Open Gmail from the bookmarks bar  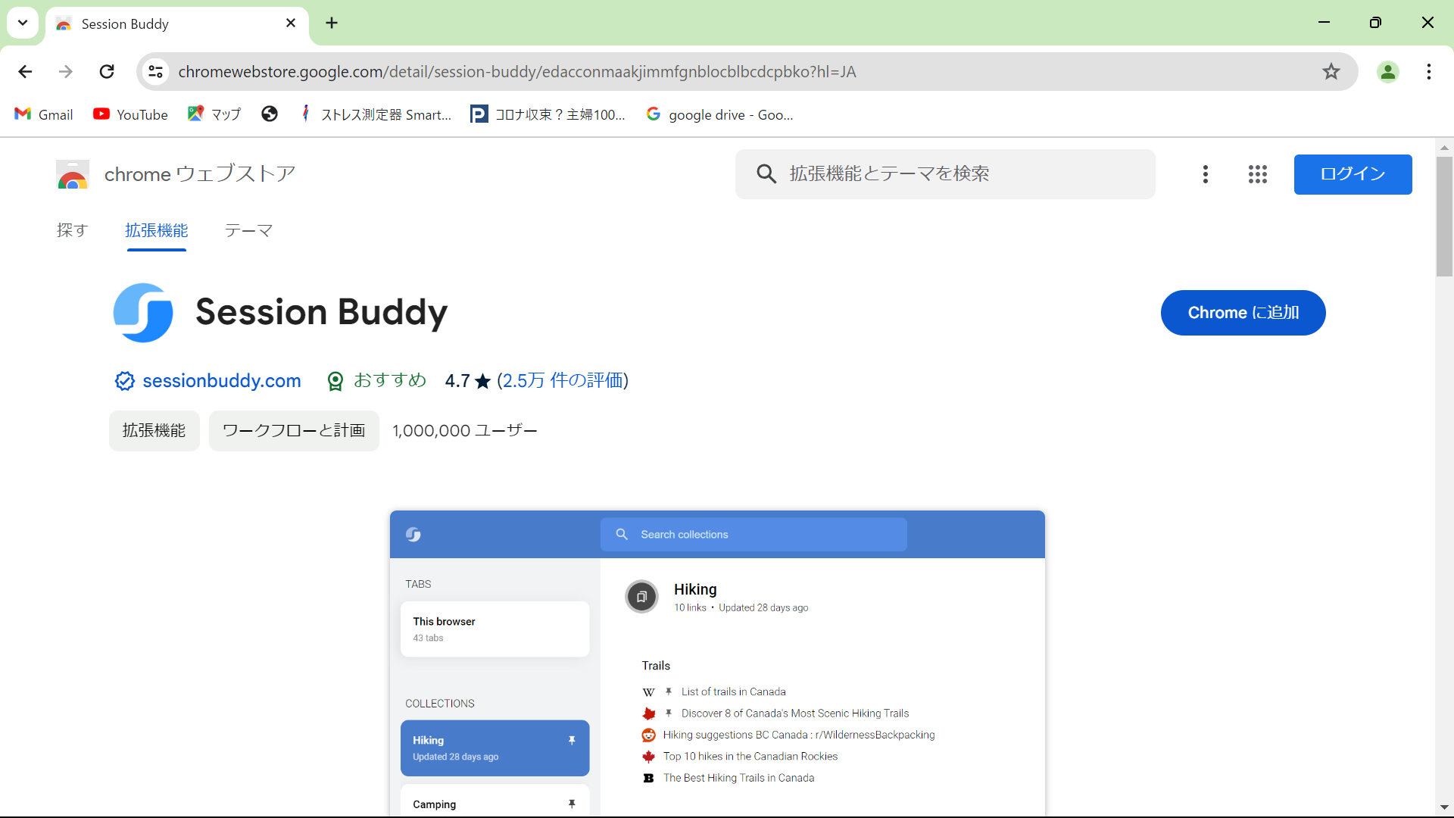(43, 114)
